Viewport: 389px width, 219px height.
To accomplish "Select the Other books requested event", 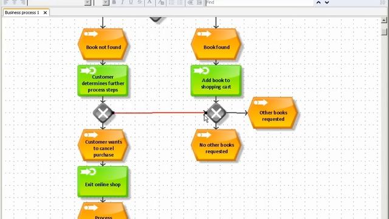I will click(273, 113).
